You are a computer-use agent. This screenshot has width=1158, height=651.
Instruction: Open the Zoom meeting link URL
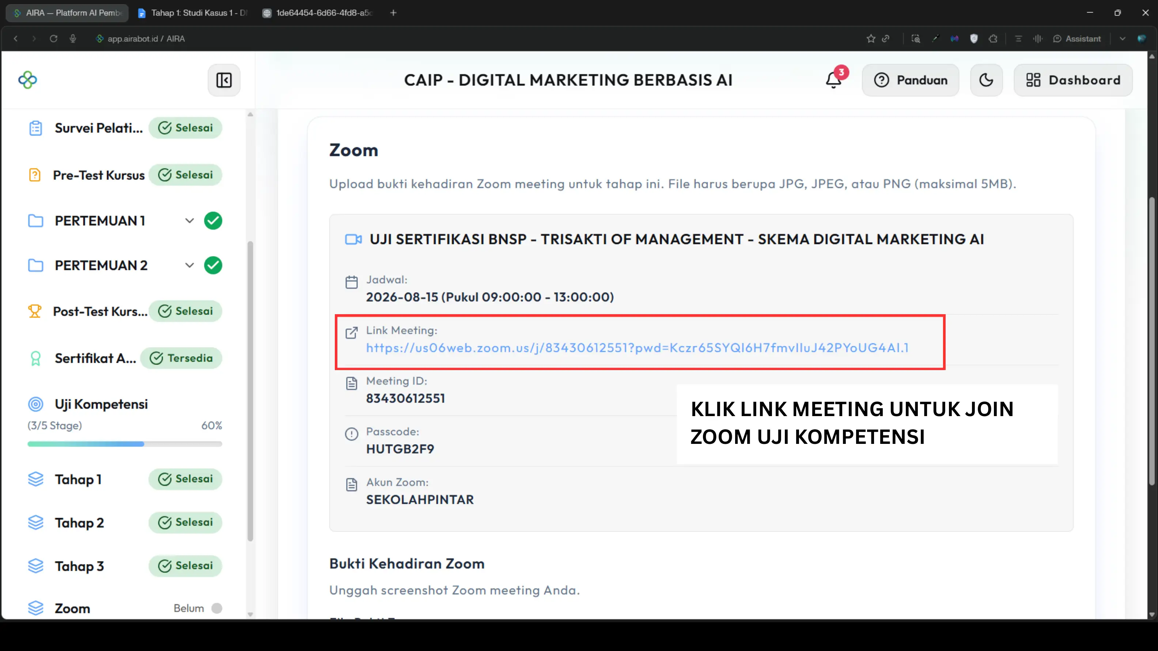(637, 348)
